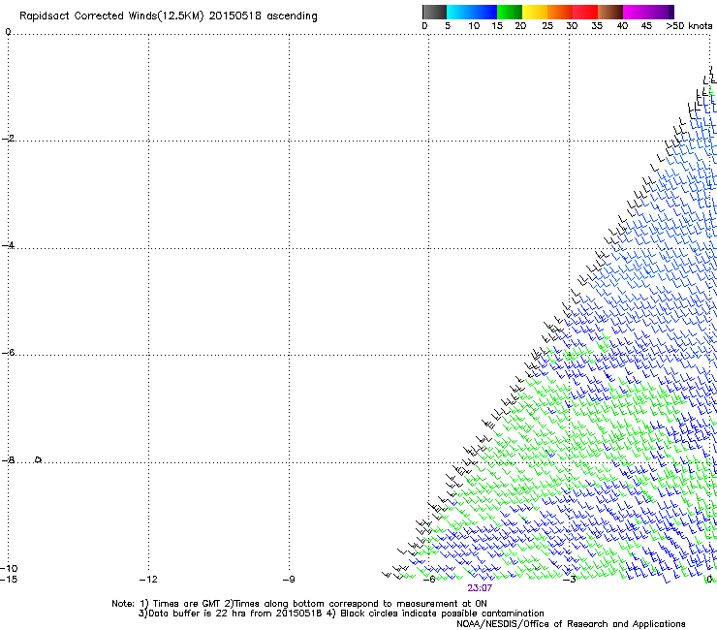717x630 pixels.
Task: Click the magenta-purple 40-50 knots color band
Action: (x=648, y=12)
